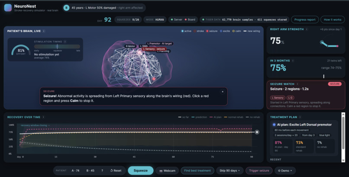Click the red SEIZURE status badge
Image resolution: width=349 pixels, height=177 pixels.
click(x=335, y=84)
